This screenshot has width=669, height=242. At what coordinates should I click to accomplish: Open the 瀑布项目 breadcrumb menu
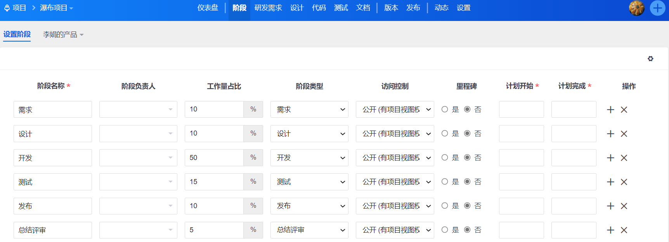[x=56, y=8]
